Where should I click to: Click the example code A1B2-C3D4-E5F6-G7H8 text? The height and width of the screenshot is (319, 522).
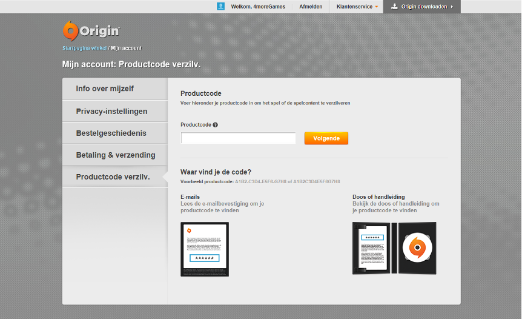coord(260,182)
